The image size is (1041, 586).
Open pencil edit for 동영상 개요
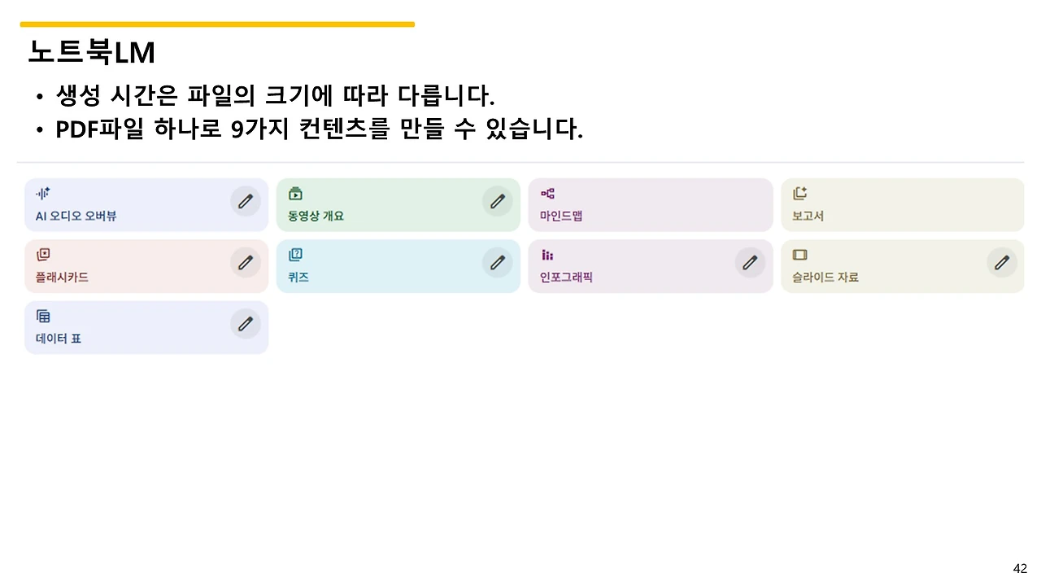coord(498,201)
